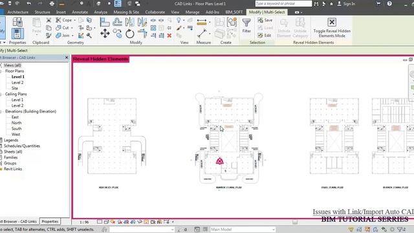This screenshot has height=233, width=414.
Task: Click the Override Graphics paintbrush icon
Action: (179, 28)
